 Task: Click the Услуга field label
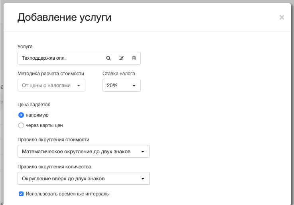point(25,47)
